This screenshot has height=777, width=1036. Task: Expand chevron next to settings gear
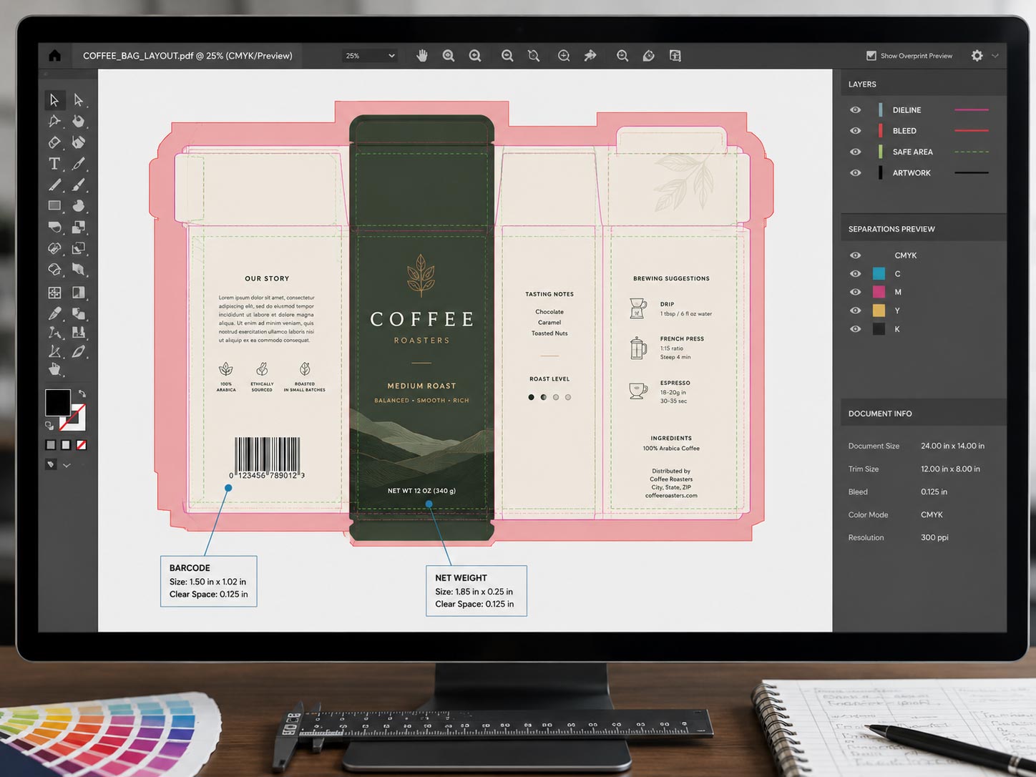[995, 55]
